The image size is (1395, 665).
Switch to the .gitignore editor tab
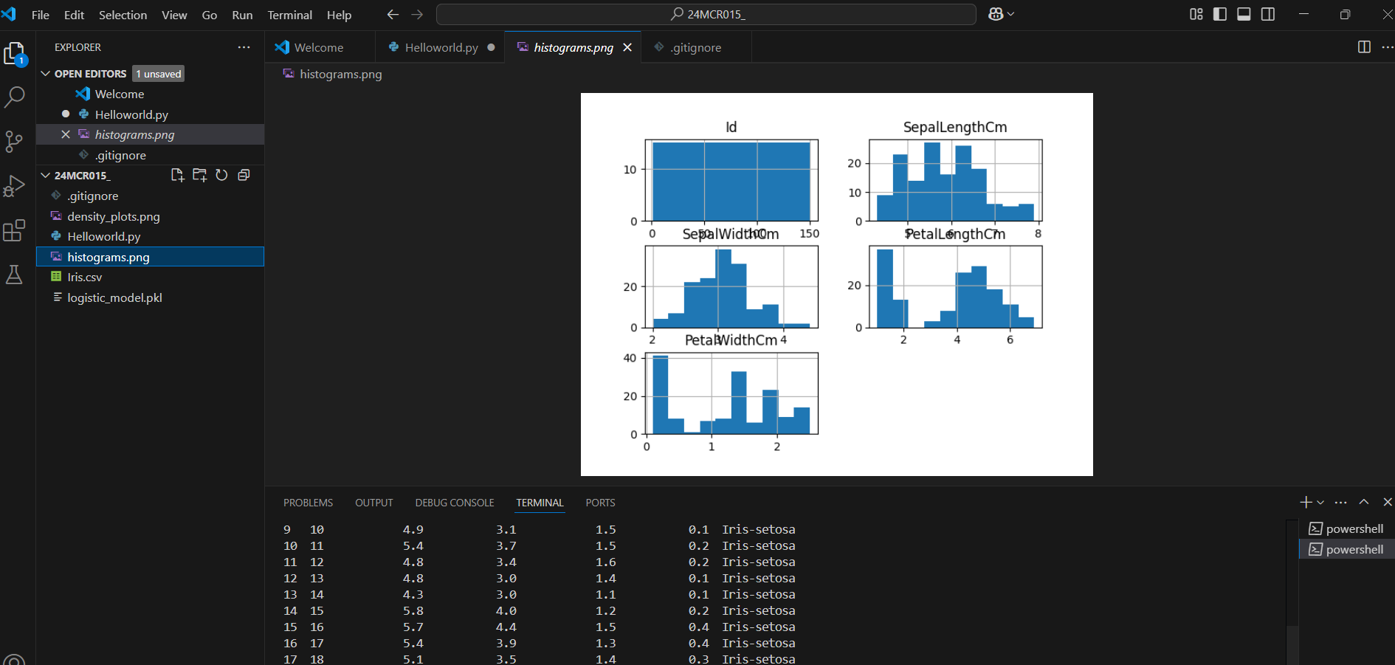(x=696, y=47)
